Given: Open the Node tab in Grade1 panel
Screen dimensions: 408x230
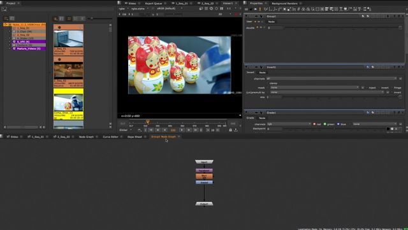Looking at the screenshot, I should coord(262,118).
